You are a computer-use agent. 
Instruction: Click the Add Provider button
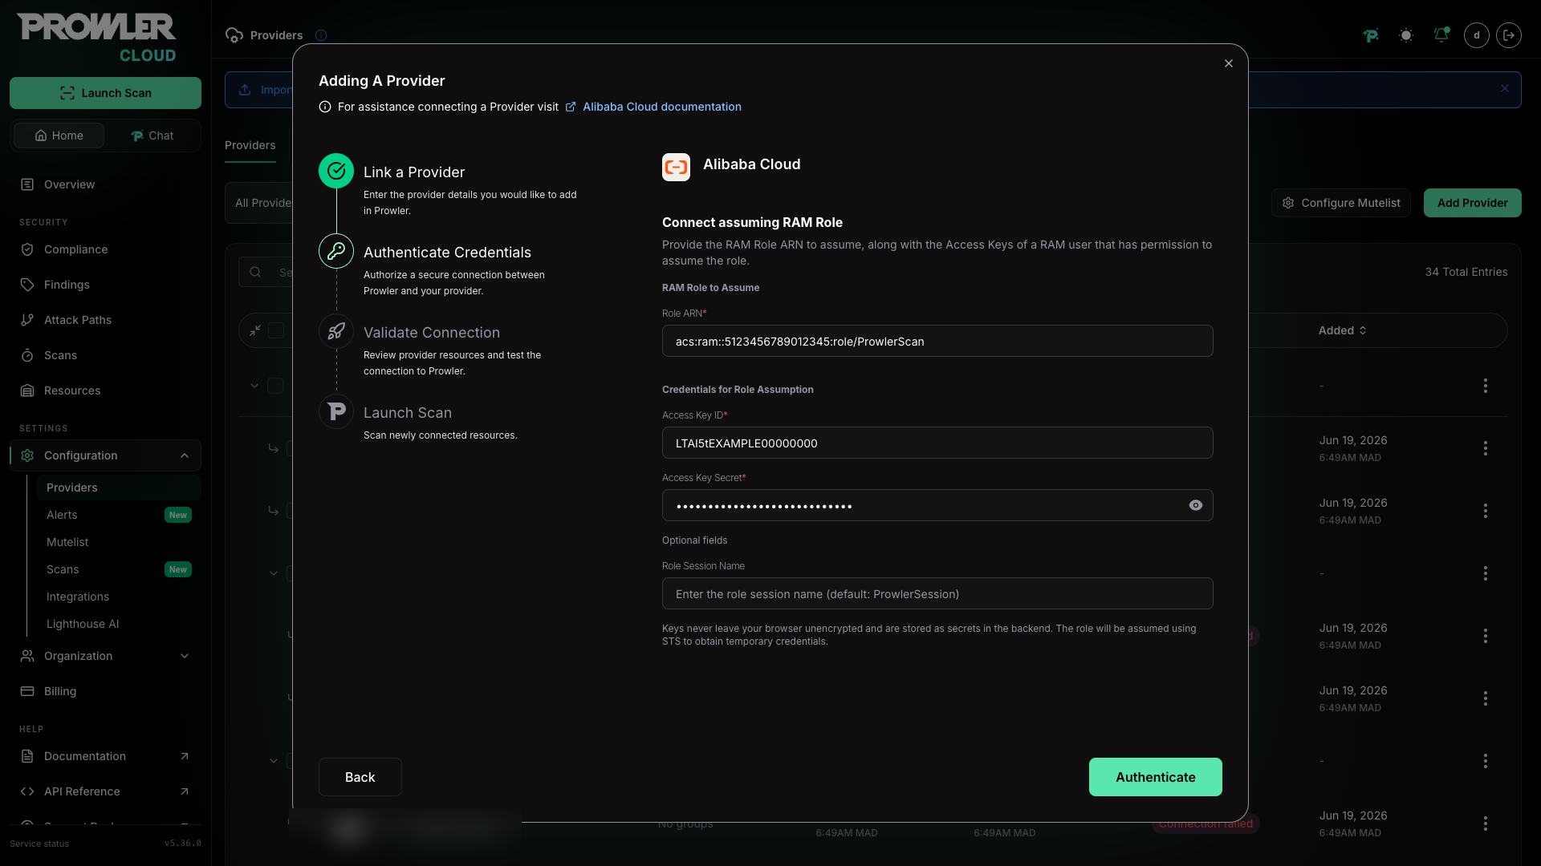[x=1473, y=203]
